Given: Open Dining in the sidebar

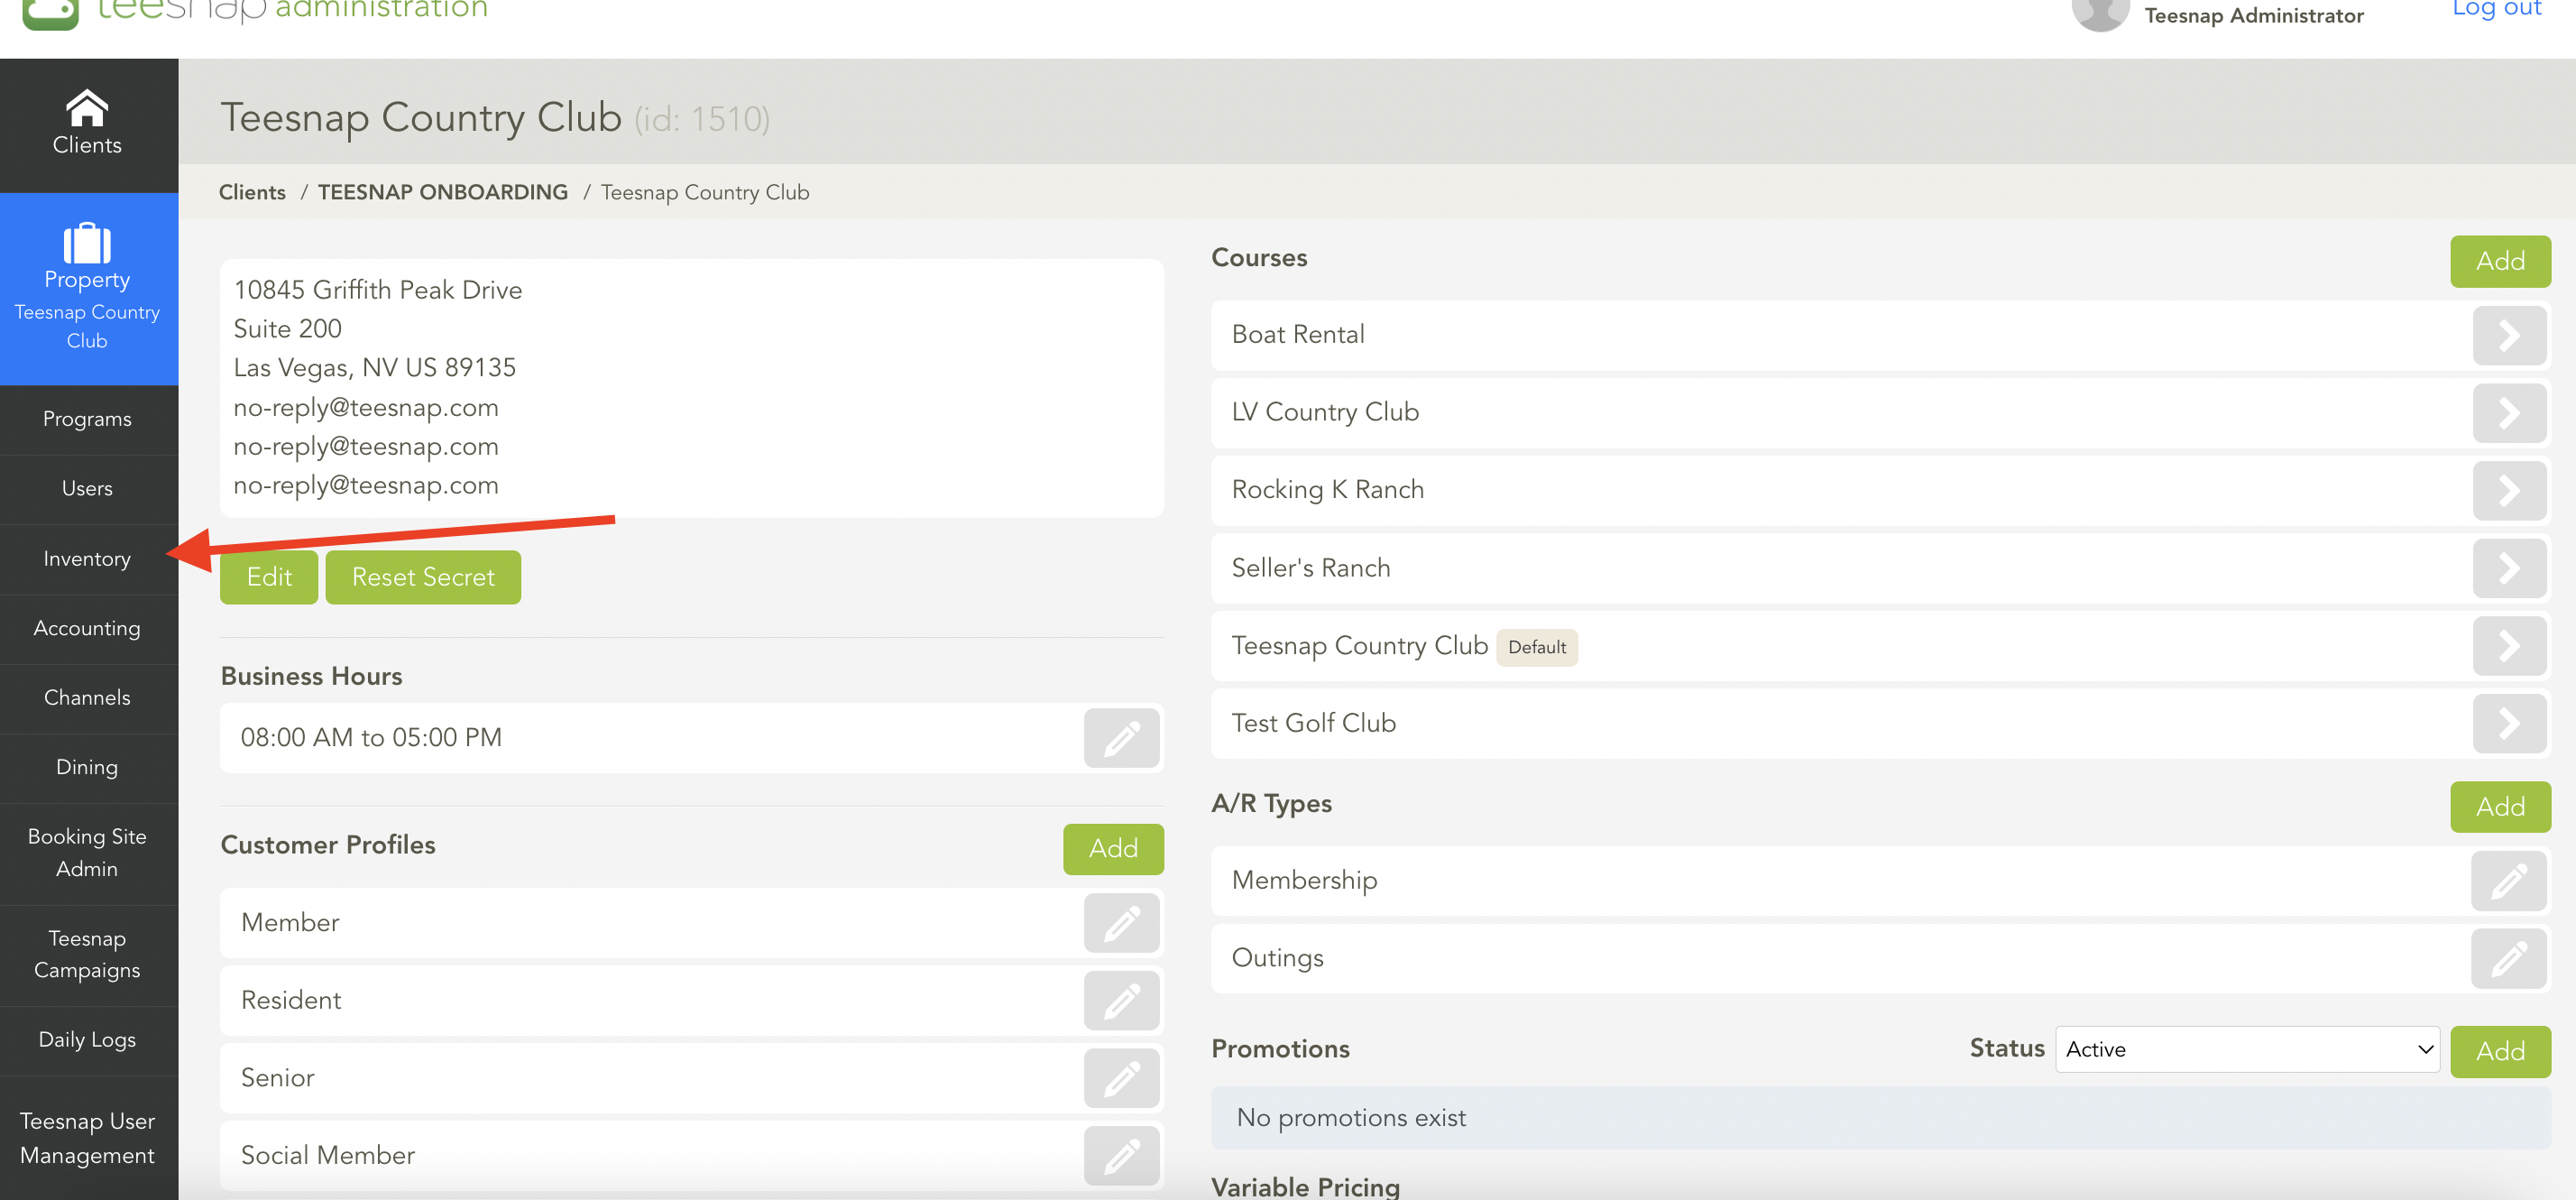Looking at the screenshot, I should pyautogui.click(x=87, y=767).
